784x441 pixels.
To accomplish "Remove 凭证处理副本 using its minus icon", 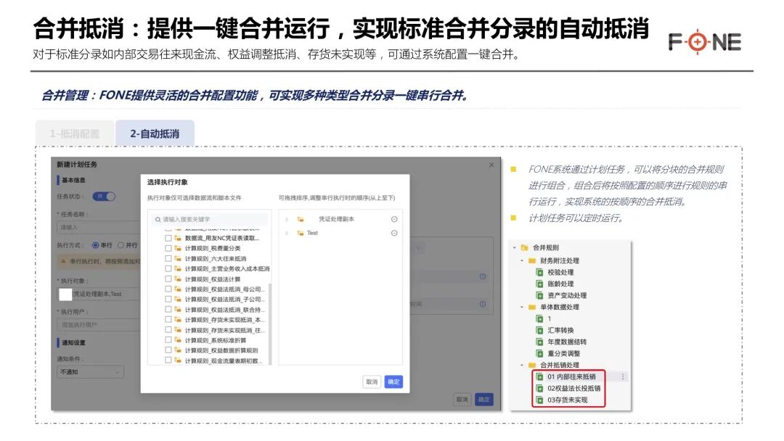I will tap(394, 218).
